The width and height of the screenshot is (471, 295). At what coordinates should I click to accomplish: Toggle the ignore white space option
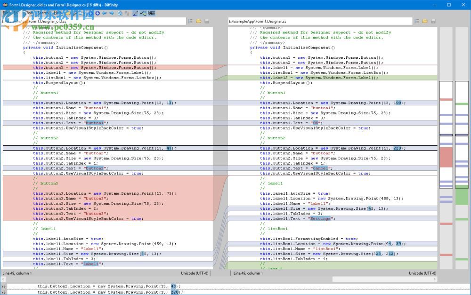point(151,13)
